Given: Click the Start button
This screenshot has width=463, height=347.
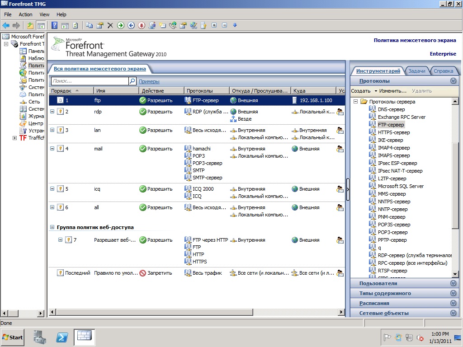Looking at the screenshot, I should pyautogui.click(x=13, y=337).
